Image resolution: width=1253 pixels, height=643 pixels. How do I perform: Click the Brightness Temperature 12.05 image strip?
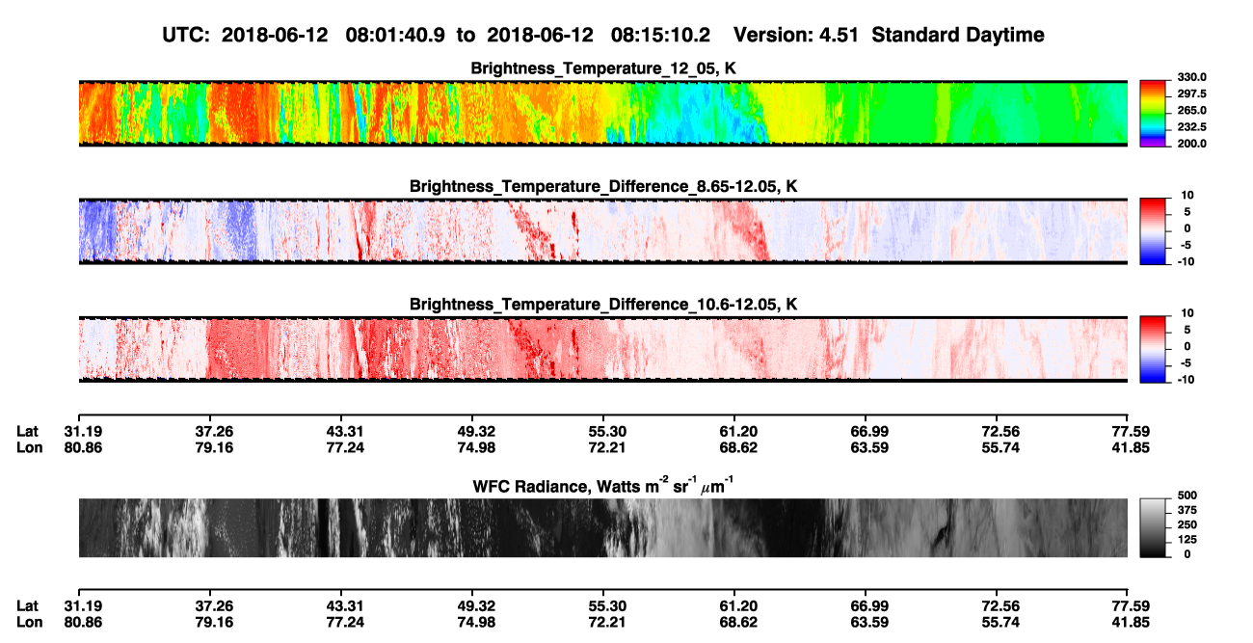[603, 113]
